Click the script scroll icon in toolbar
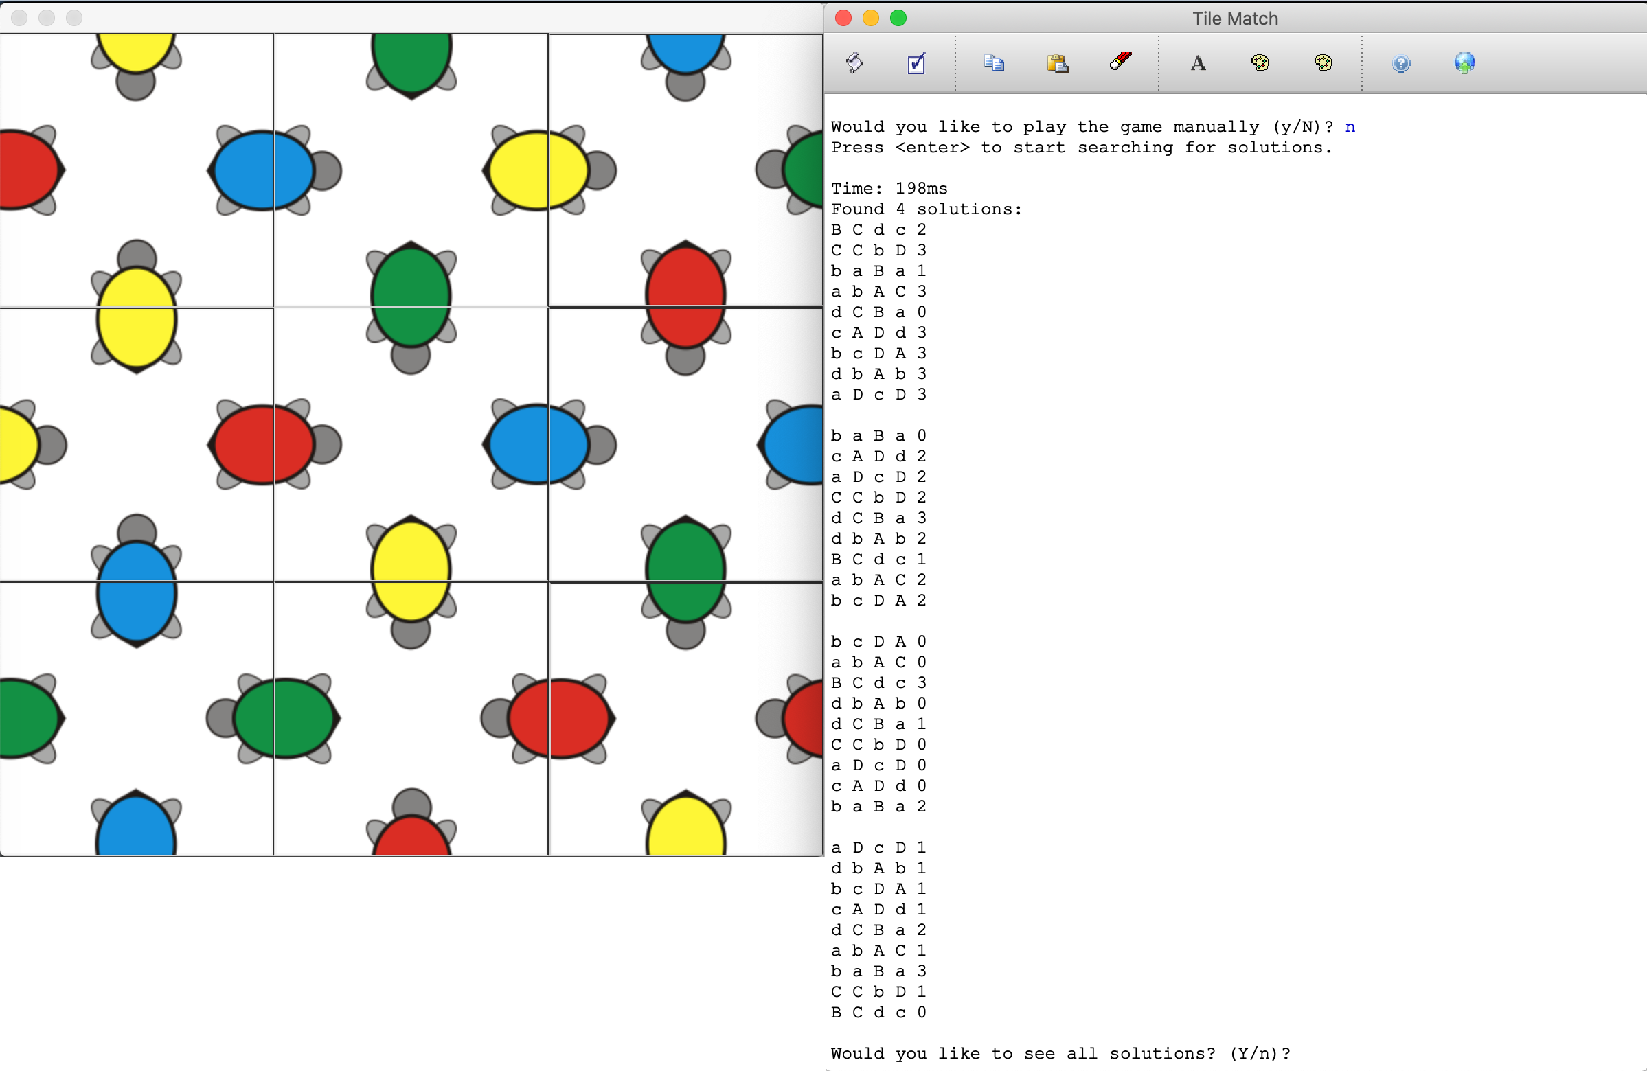Screen dimensions: 1647x1071 tap(854, 63)
